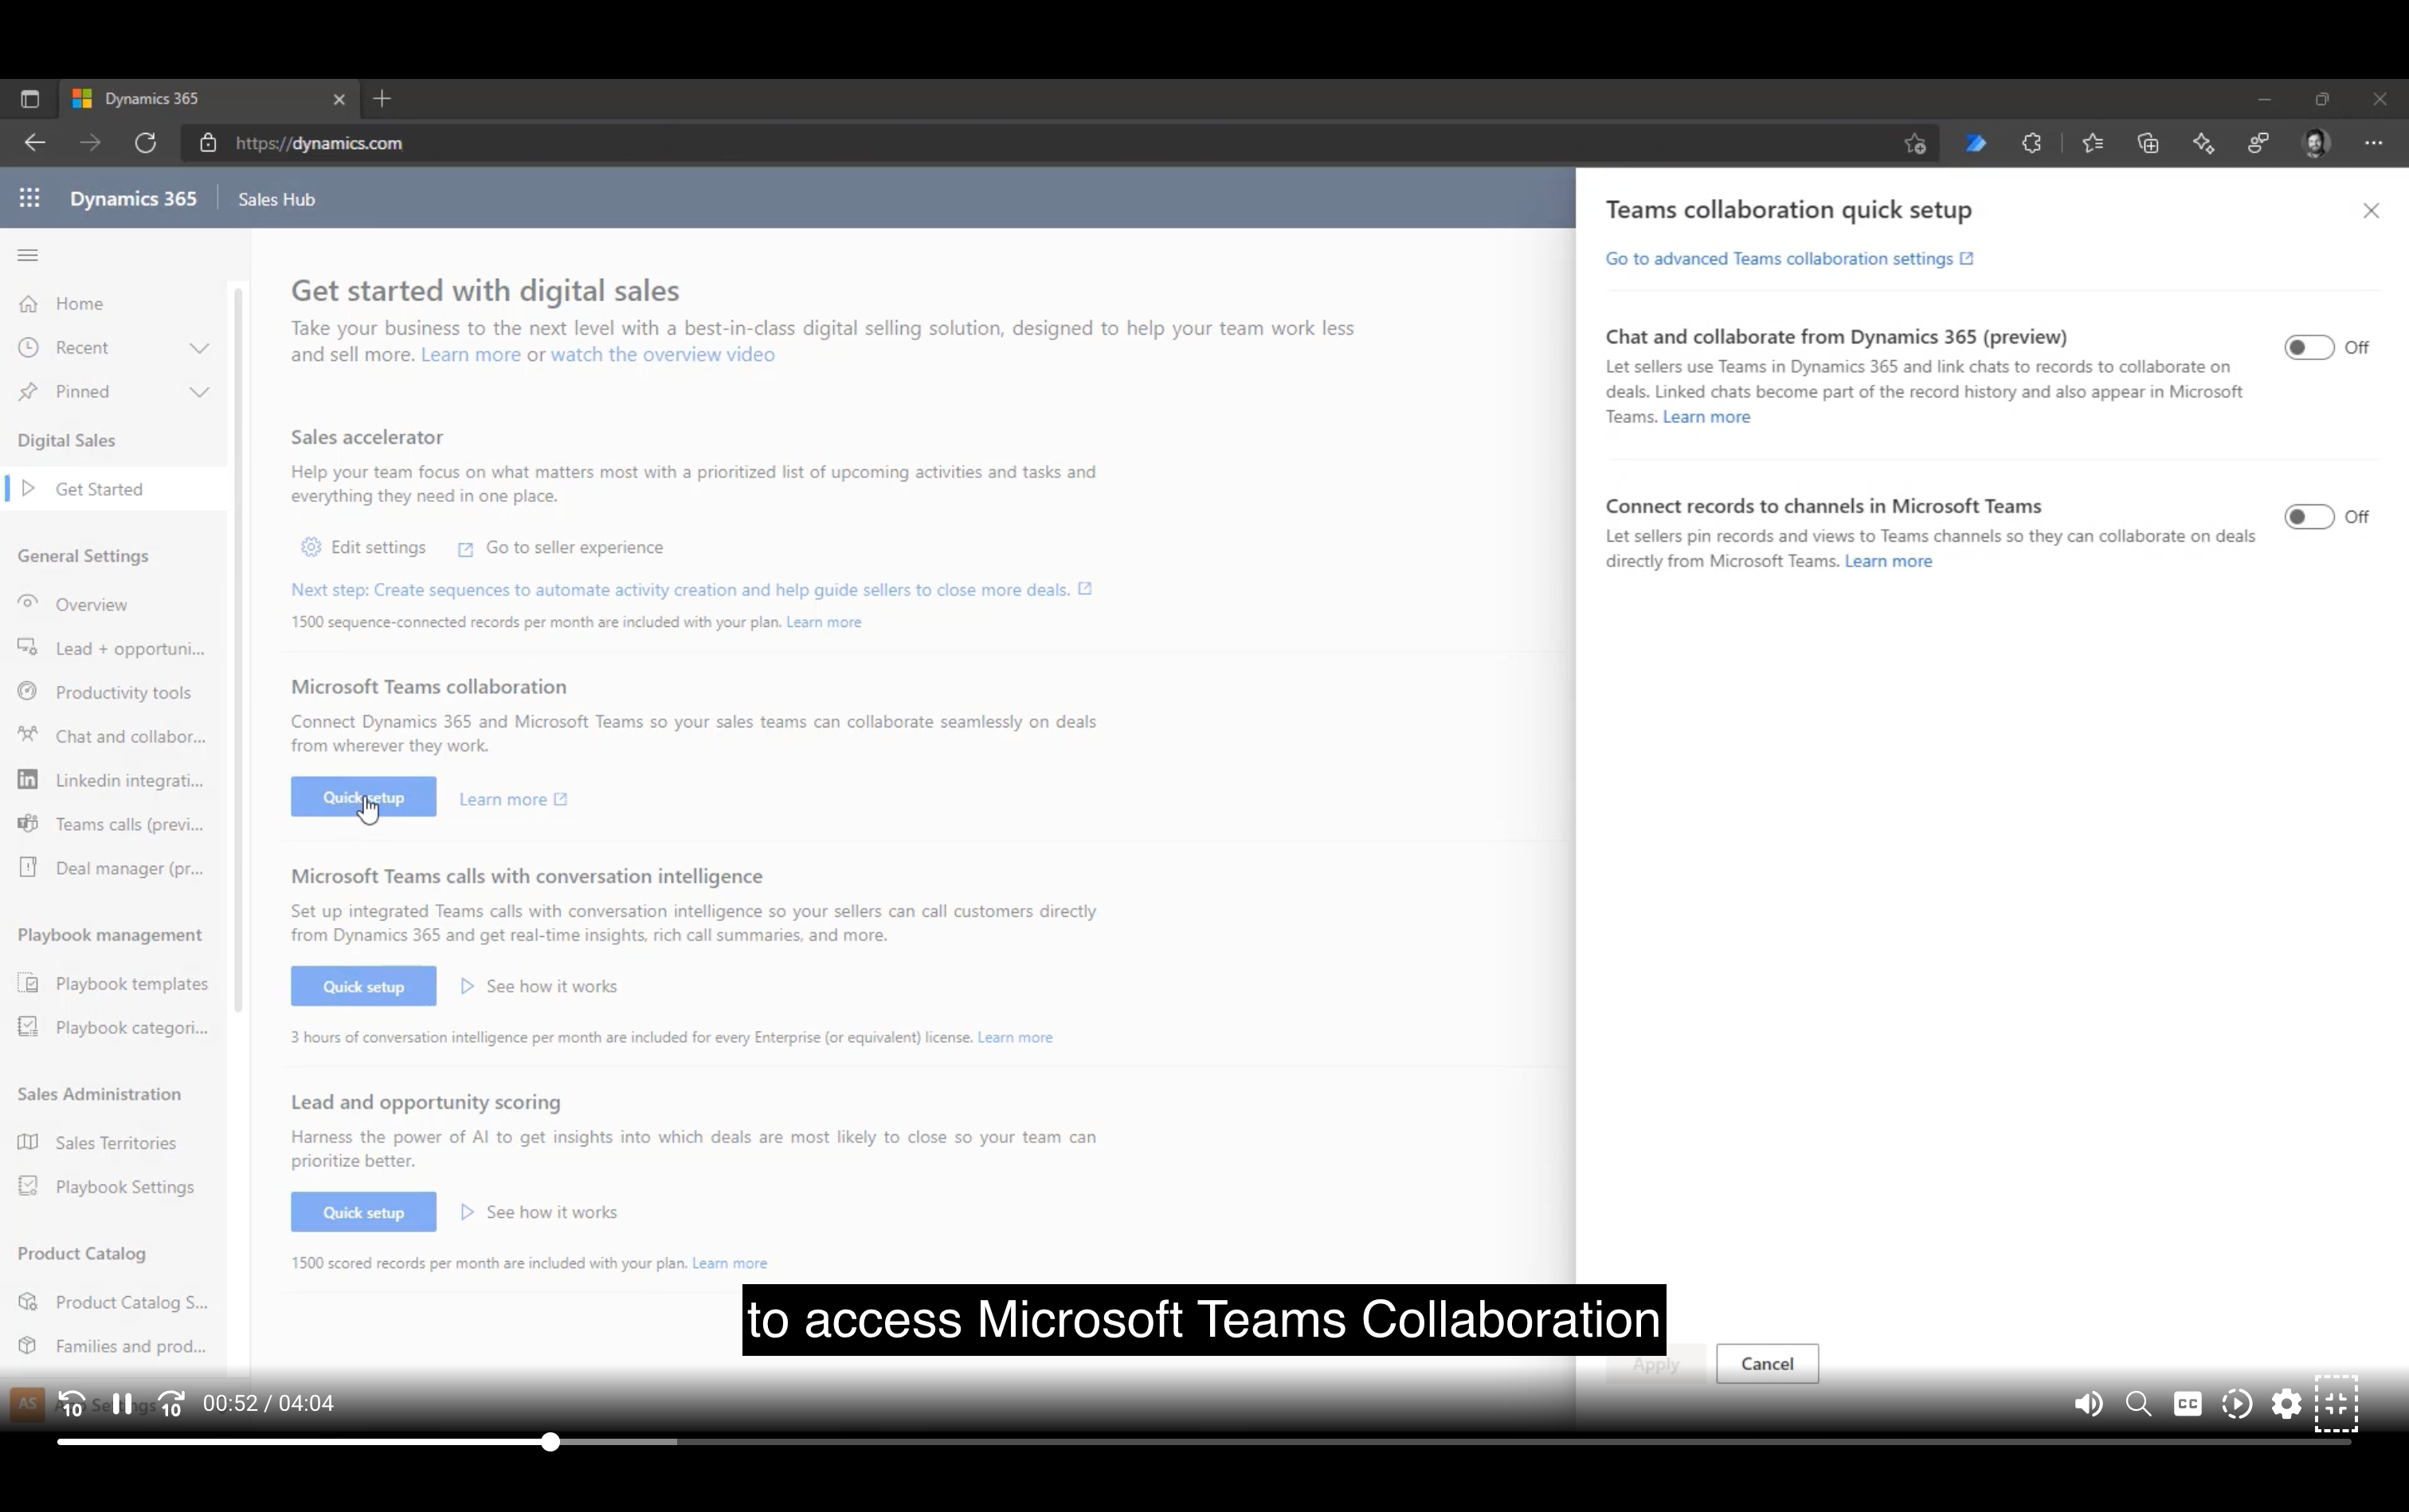Enable Chat and collaborate from Dynamics 365 toggle
Screen dimensions: 2409x1512
(x=2308, y=347)
